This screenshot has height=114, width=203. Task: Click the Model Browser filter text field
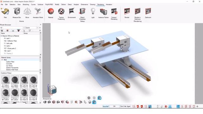13,28
